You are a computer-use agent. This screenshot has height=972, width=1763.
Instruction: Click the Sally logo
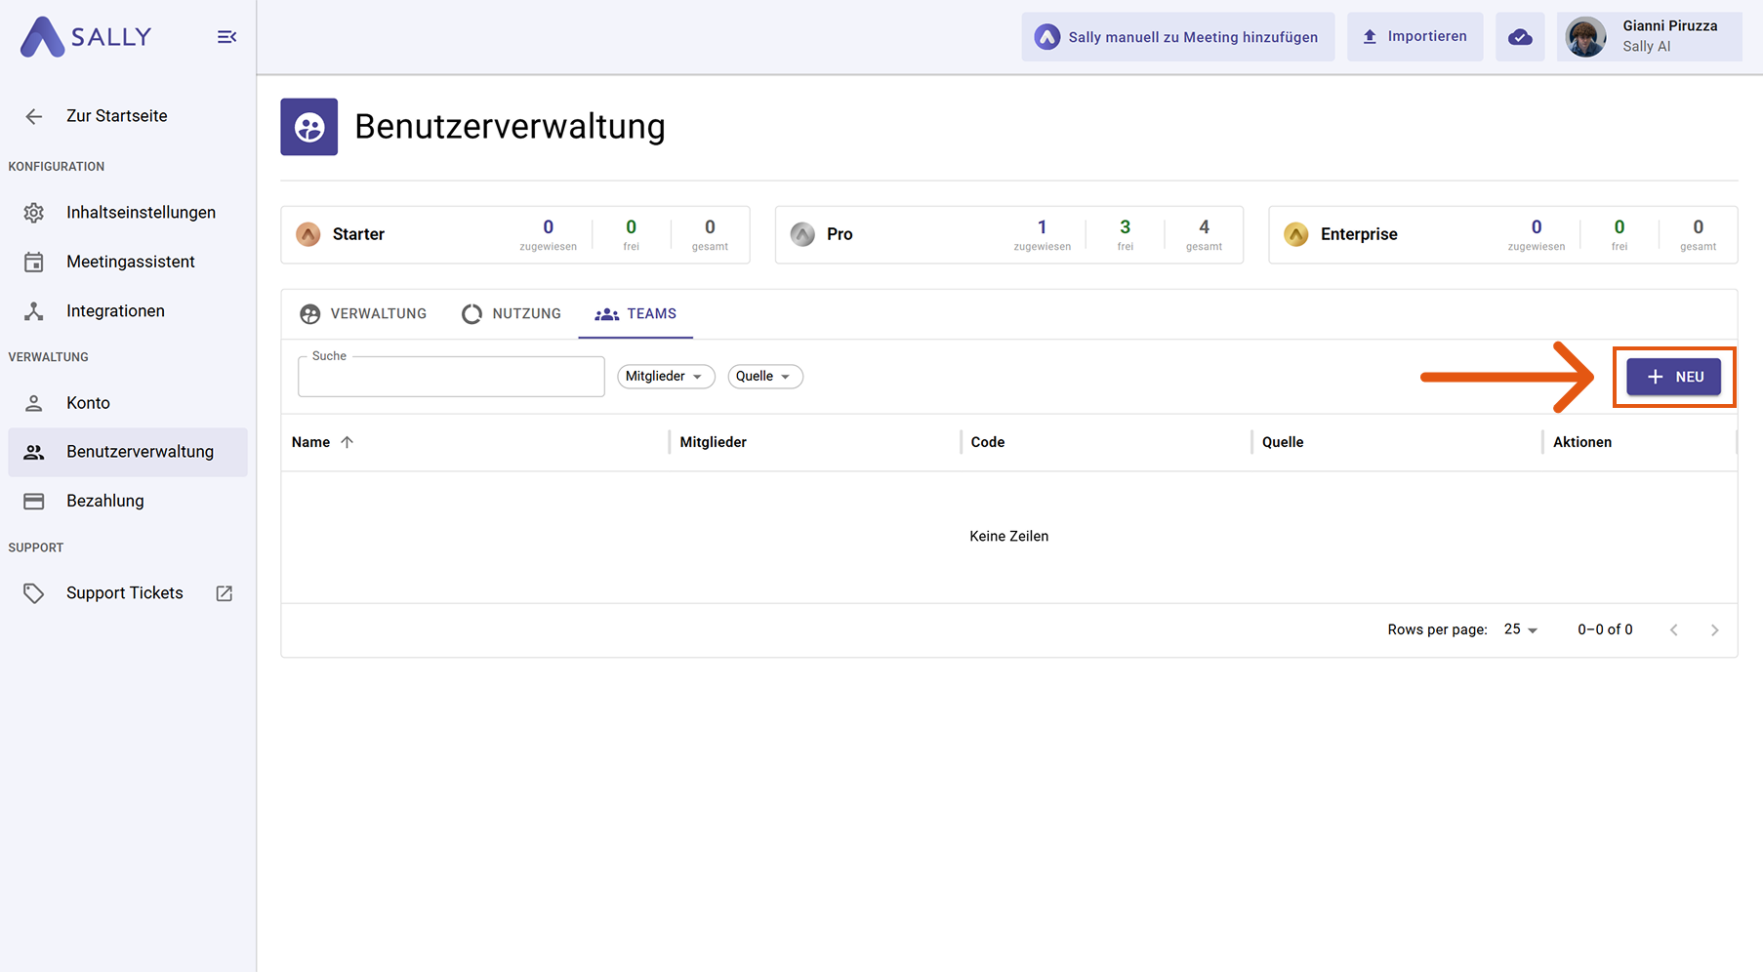86,37
